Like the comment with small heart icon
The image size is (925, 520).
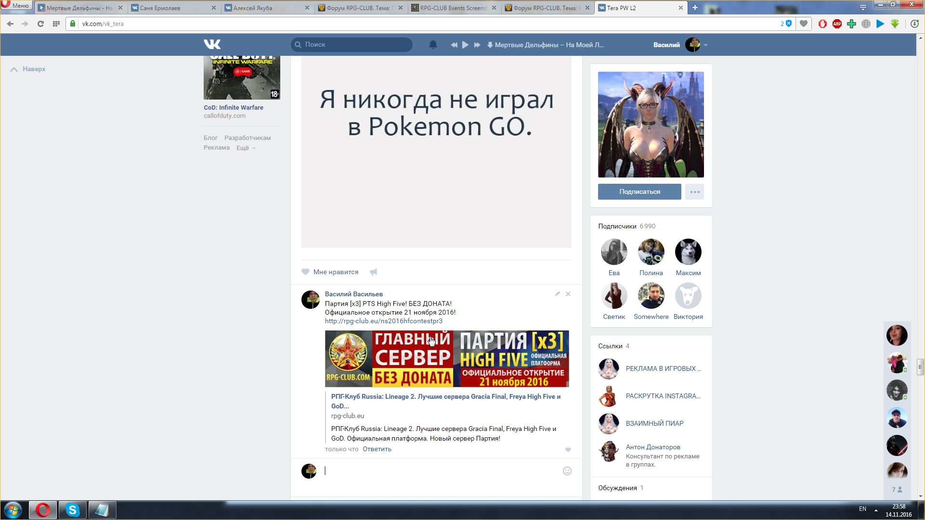568,449
